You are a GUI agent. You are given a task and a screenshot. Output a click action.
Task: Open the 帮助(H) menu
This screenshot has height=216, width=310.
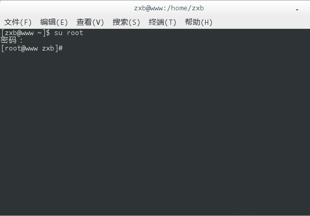point(199,22)
